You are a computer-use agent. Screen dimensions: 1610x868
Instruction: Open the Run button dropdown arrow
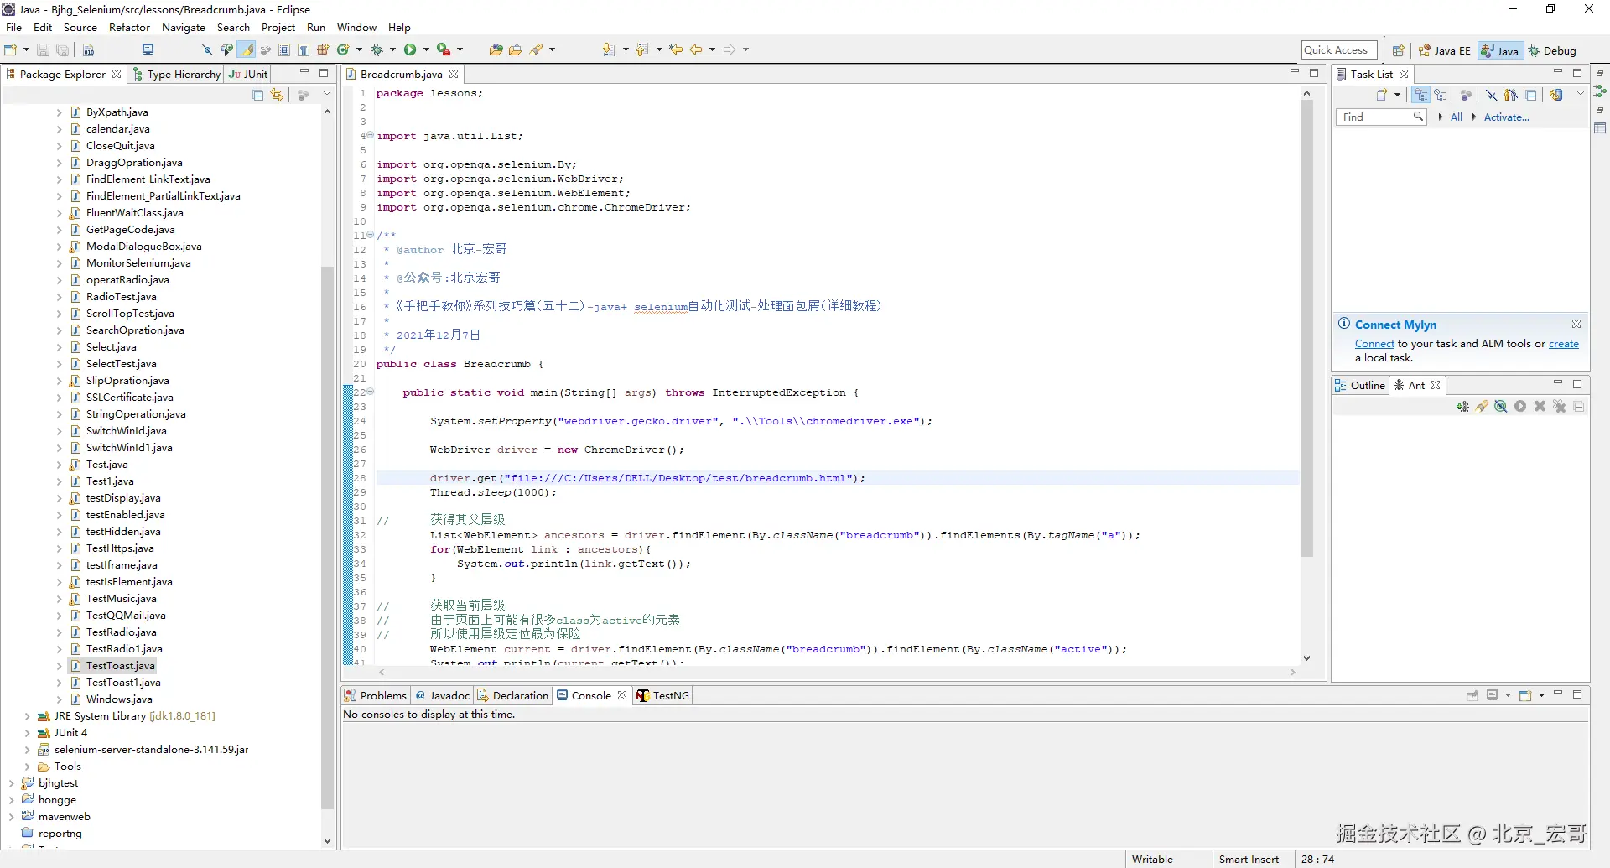[x=426, y=50]
